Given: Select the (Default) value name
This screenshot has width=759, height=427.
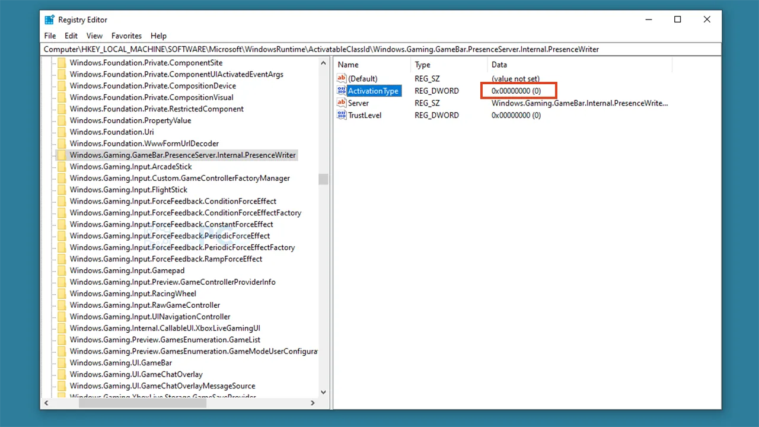Looking at the screenshot, I should 362,79.
